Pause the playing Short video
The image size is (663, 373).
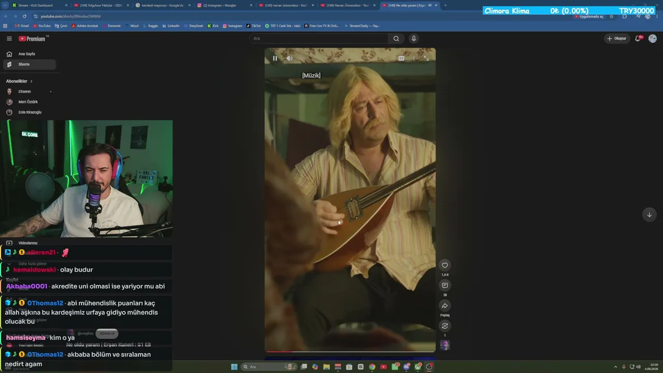tap(275, 58)
